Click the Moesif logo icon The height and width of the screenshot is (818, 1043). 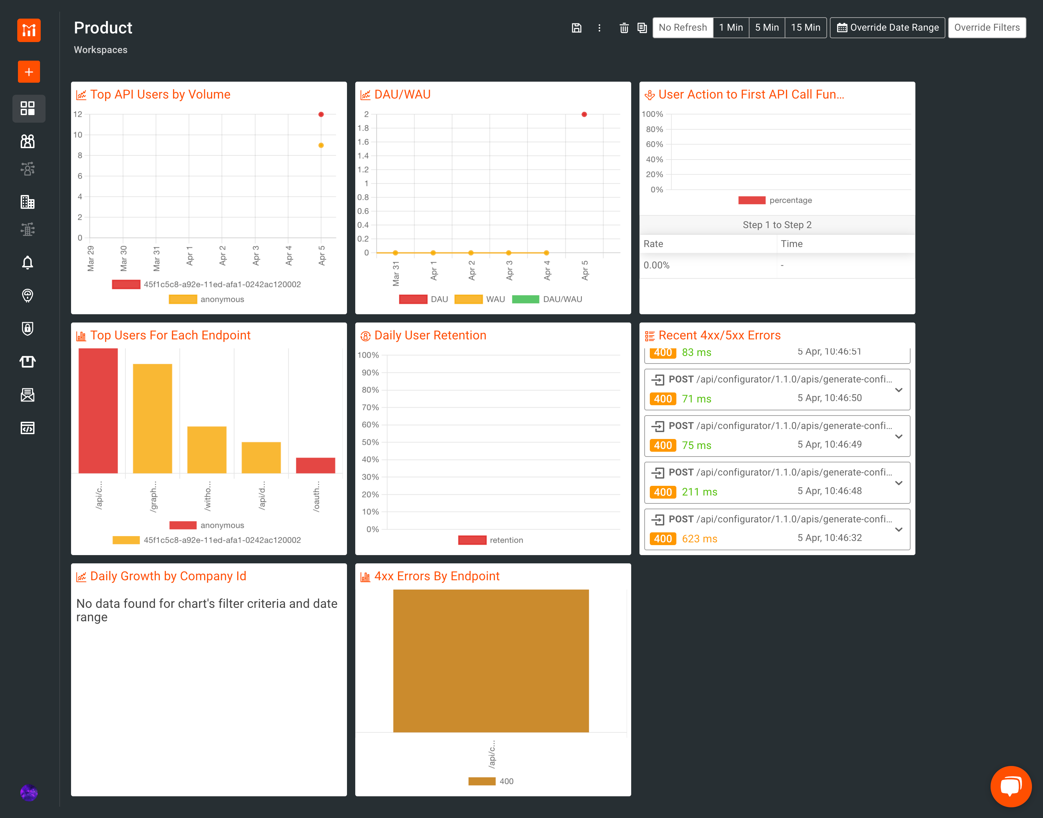pyautogui.click(x=29, y=30)
